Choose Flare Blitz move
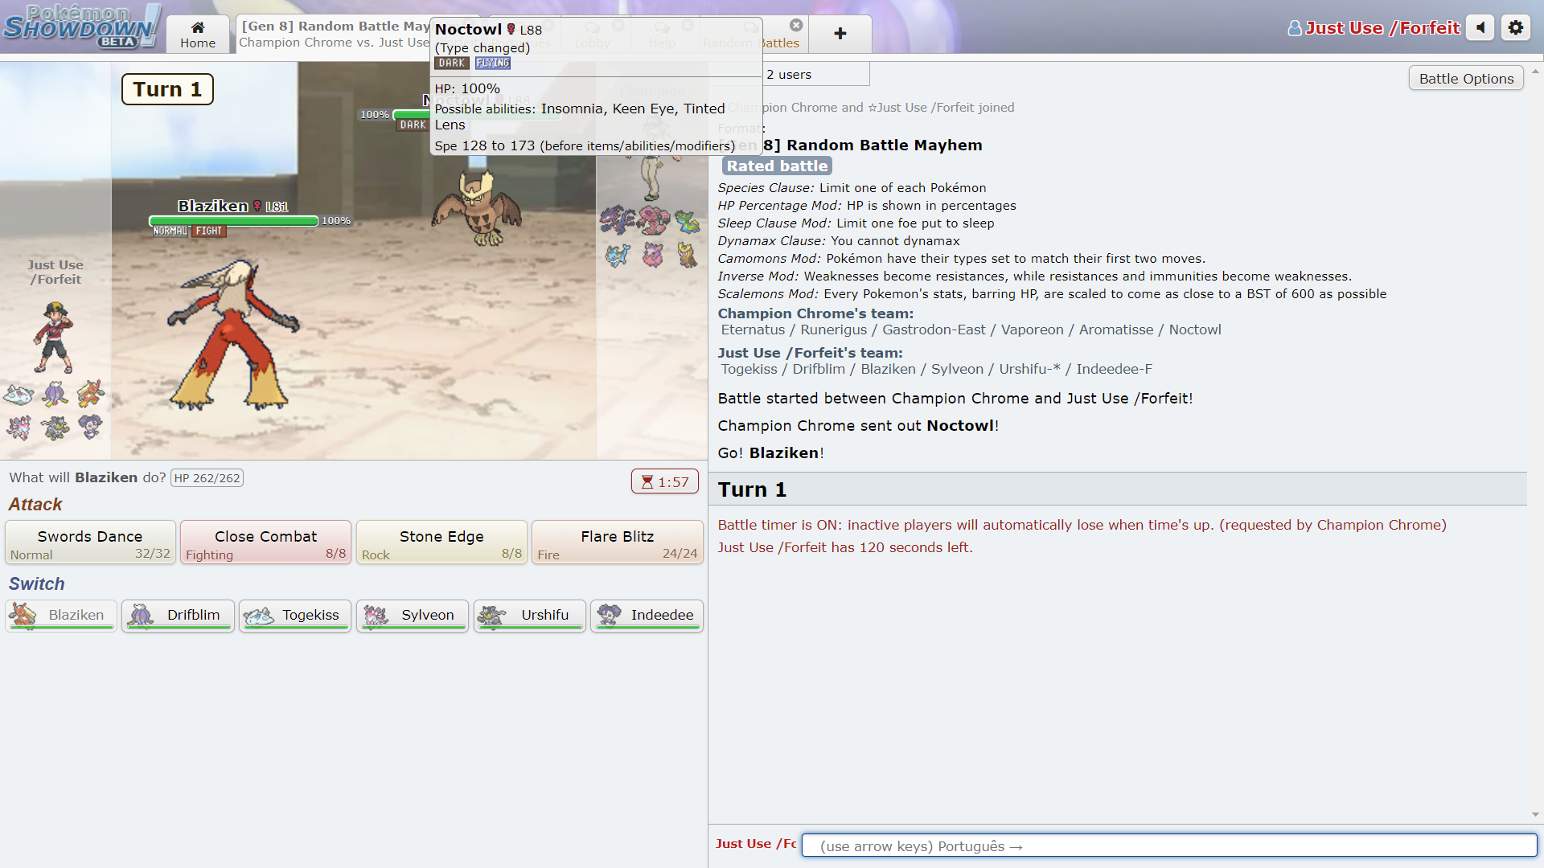The height and width of the screenshot is (868, 1544). pos(617,542)
